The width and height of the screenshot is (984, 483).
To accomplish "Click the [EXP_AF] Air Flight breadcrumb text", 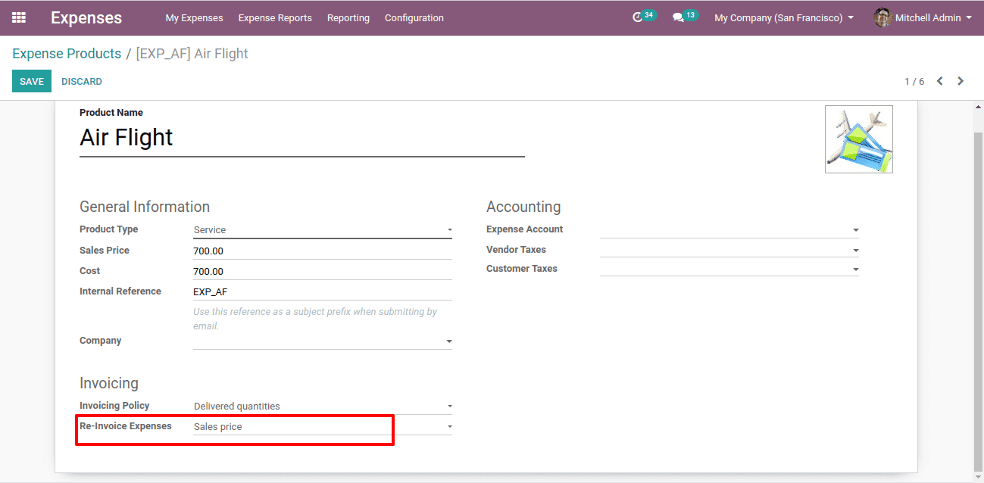I will tap(192, 54).
